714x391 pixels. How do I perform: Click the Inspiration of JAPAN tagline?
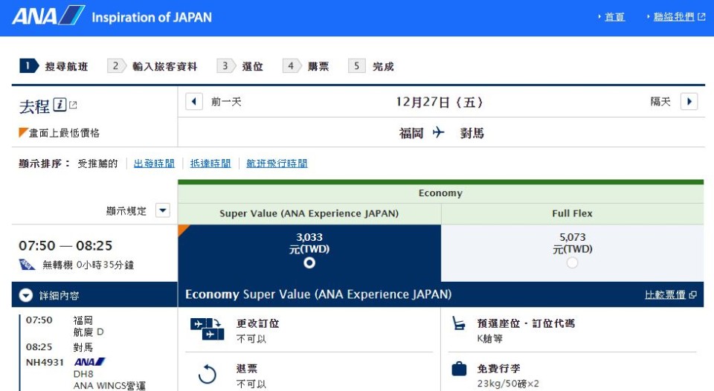152,17
